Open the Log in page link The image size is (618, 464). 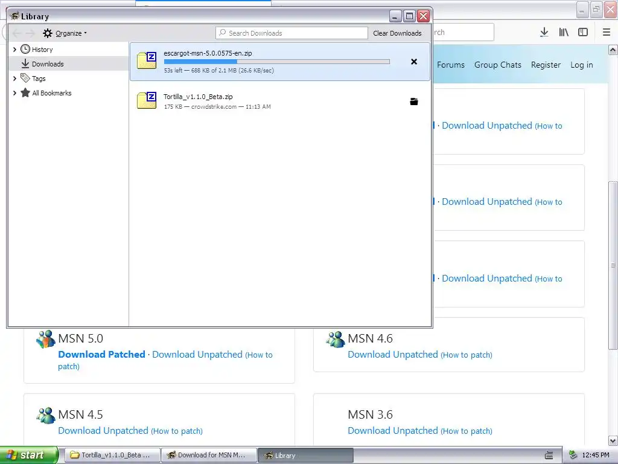(x=582, y=65)
